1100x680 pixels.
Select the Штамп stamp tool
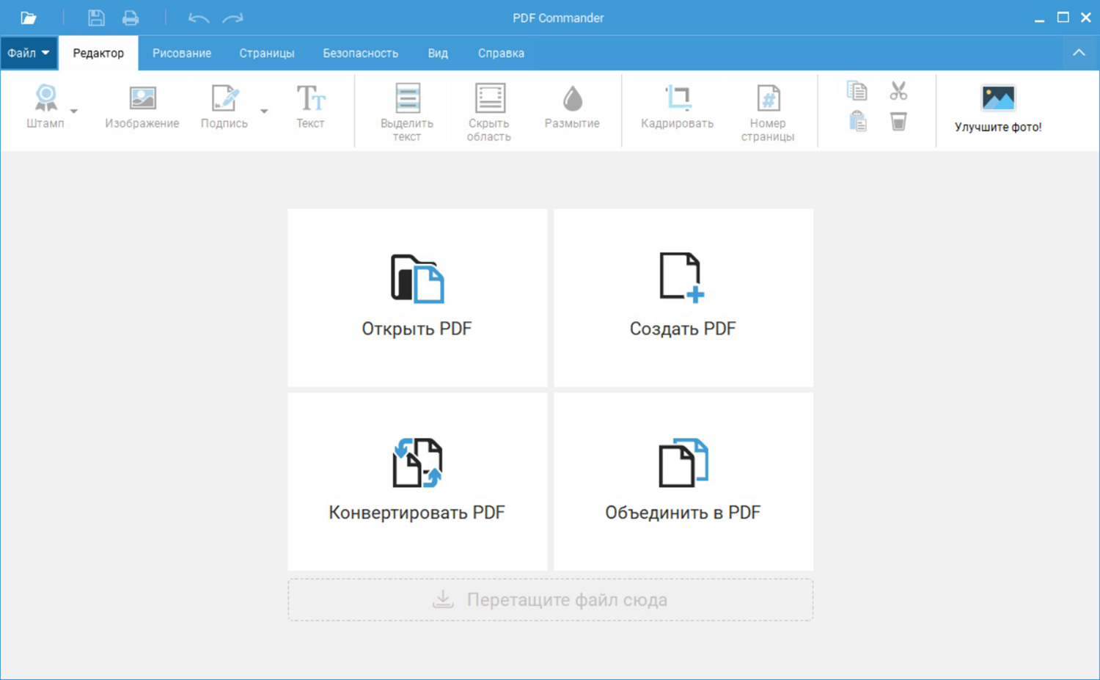tap(45, 107)
